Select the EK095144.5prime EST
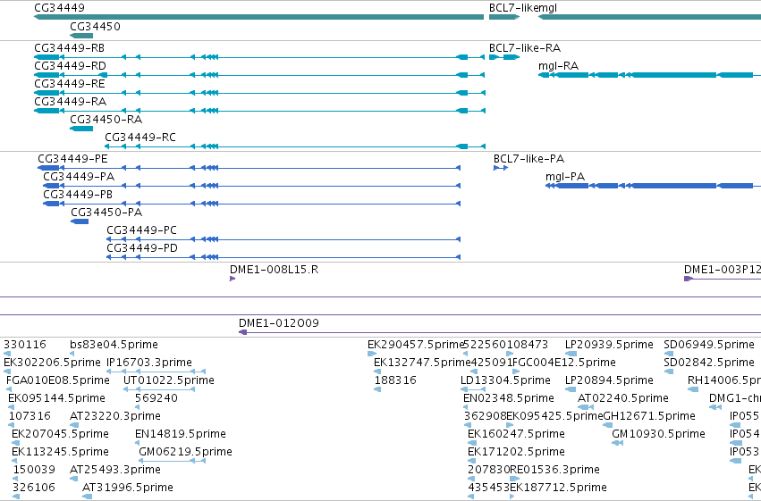 (x=56, y=398)
